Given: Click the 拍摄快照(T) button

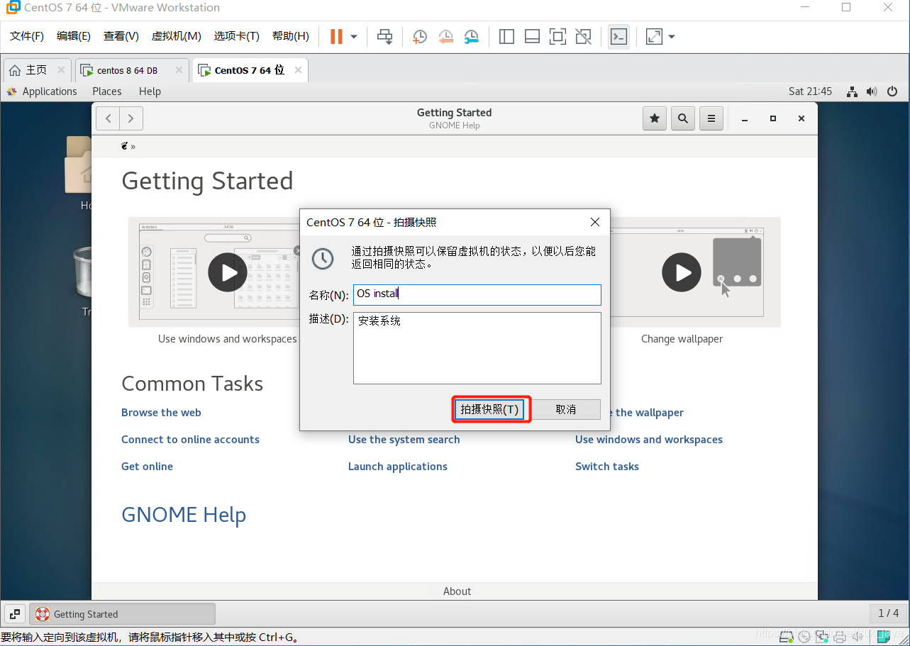Looking at the screenshot, I should pyautogui.click(x=489, y=409).
